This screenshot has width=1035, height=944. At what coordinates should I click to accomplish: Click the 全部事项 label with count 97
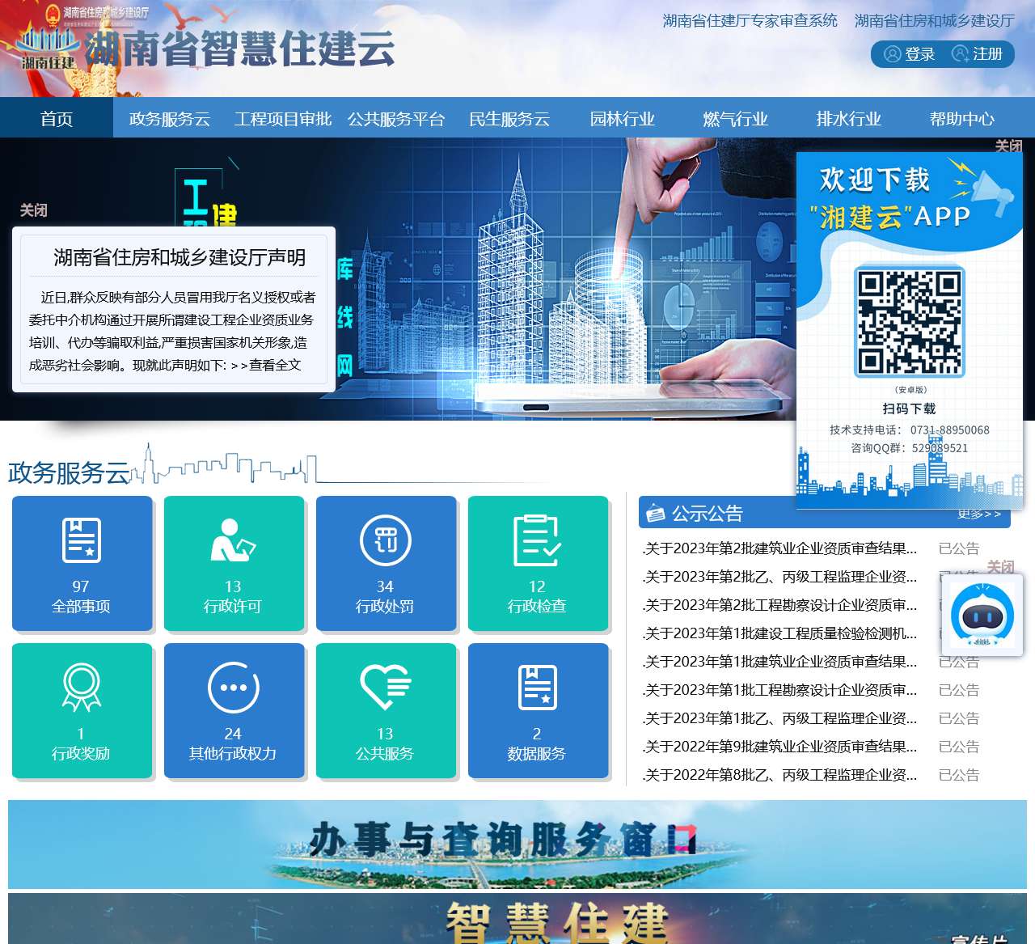(81, 596)
